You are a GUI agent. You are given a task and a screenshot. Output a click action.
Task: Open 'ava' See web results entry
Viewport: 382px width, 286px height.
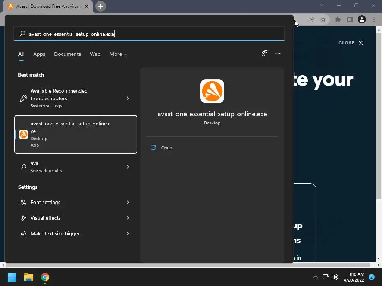click(x=75, y=167)
